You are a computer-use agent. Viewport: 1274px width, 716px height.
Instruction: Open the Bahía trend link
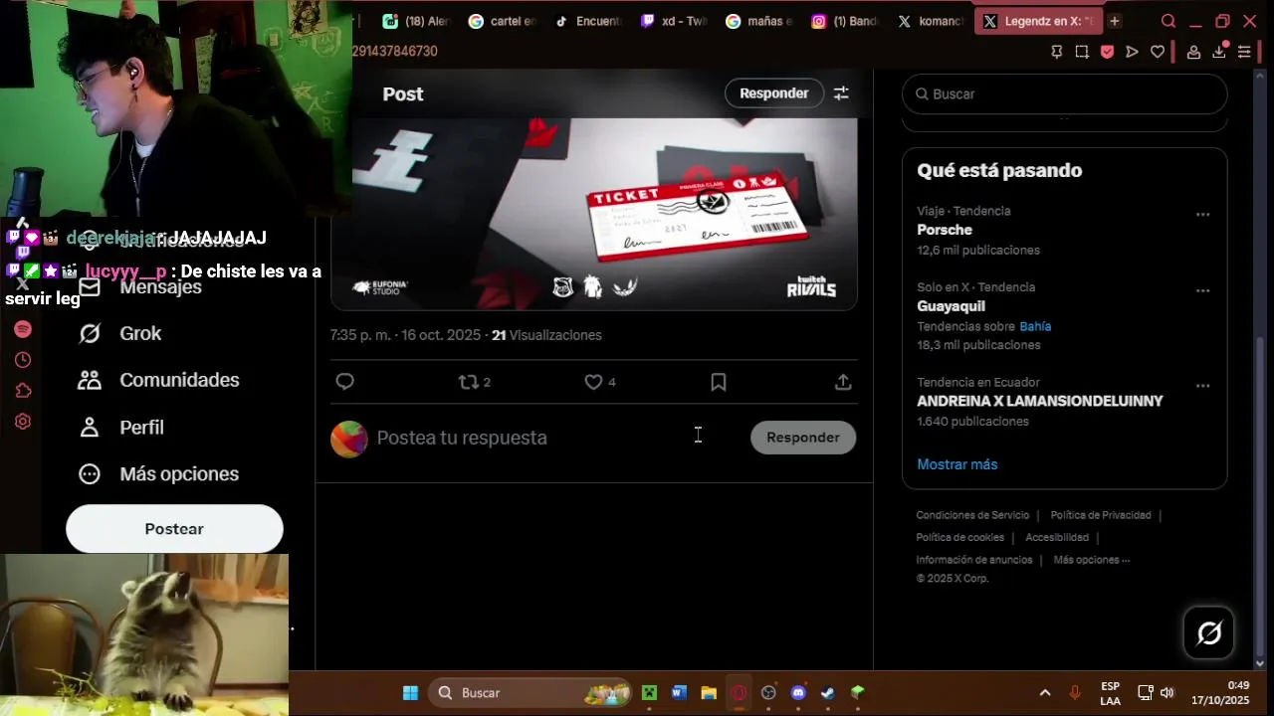[1035, 326]
